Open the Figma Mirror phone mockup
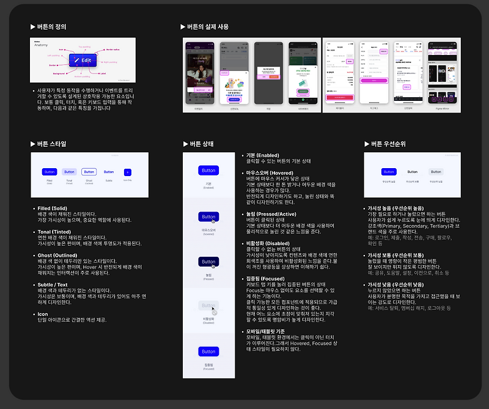Image resolution: width=489 pixels, height=409 pixels. (442, 72)
